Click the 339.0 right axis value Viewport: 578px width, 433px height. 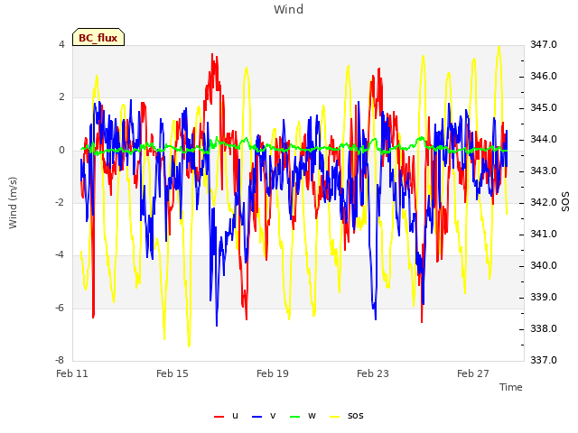click(x=544, y=297)
